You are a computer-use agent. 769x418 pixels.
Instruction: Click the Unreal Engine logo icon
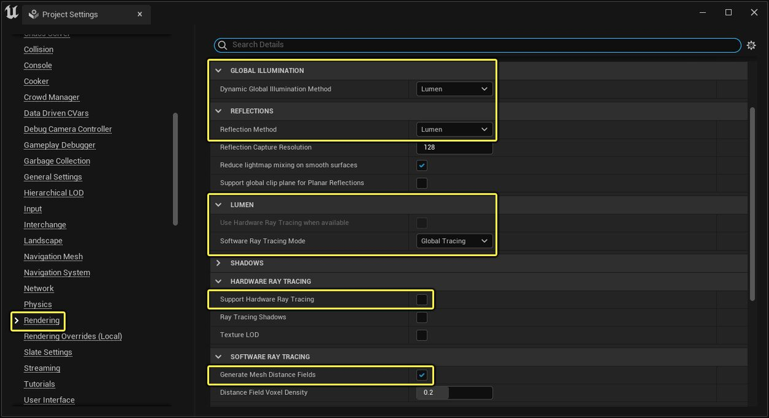(12, 13)
